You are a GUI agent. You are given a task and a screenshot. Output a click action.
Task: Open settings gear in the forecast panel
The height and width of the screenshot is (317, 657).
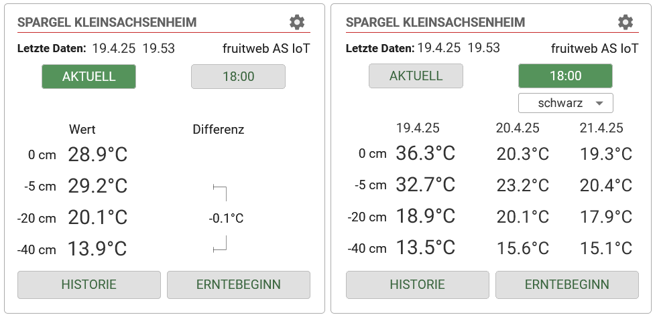625,22
